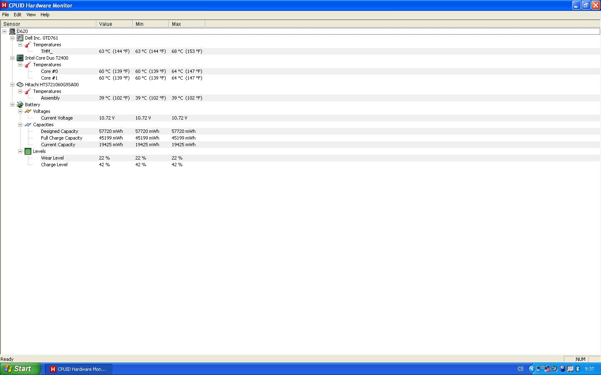Click the NUM status bar indicator
Screen dimensions: 601x375
tap(581, 359)
